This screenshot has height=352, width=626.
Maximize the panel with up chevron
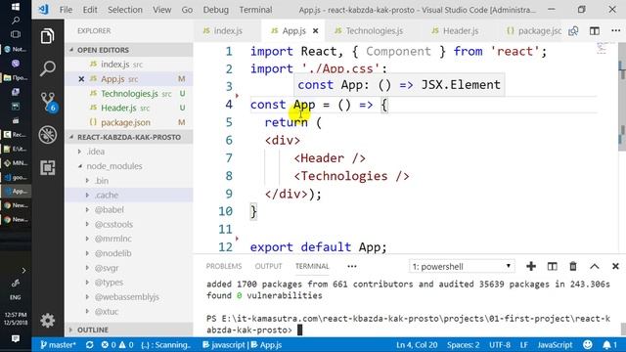pos(595,266)
